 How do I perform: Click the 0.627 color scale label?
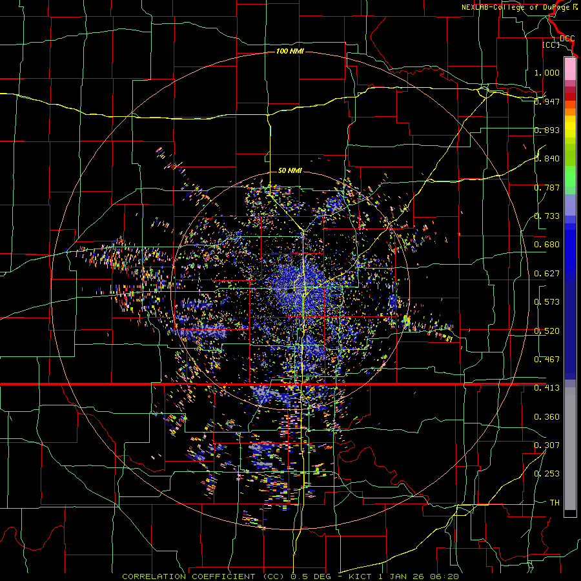[x=547, y=274]
